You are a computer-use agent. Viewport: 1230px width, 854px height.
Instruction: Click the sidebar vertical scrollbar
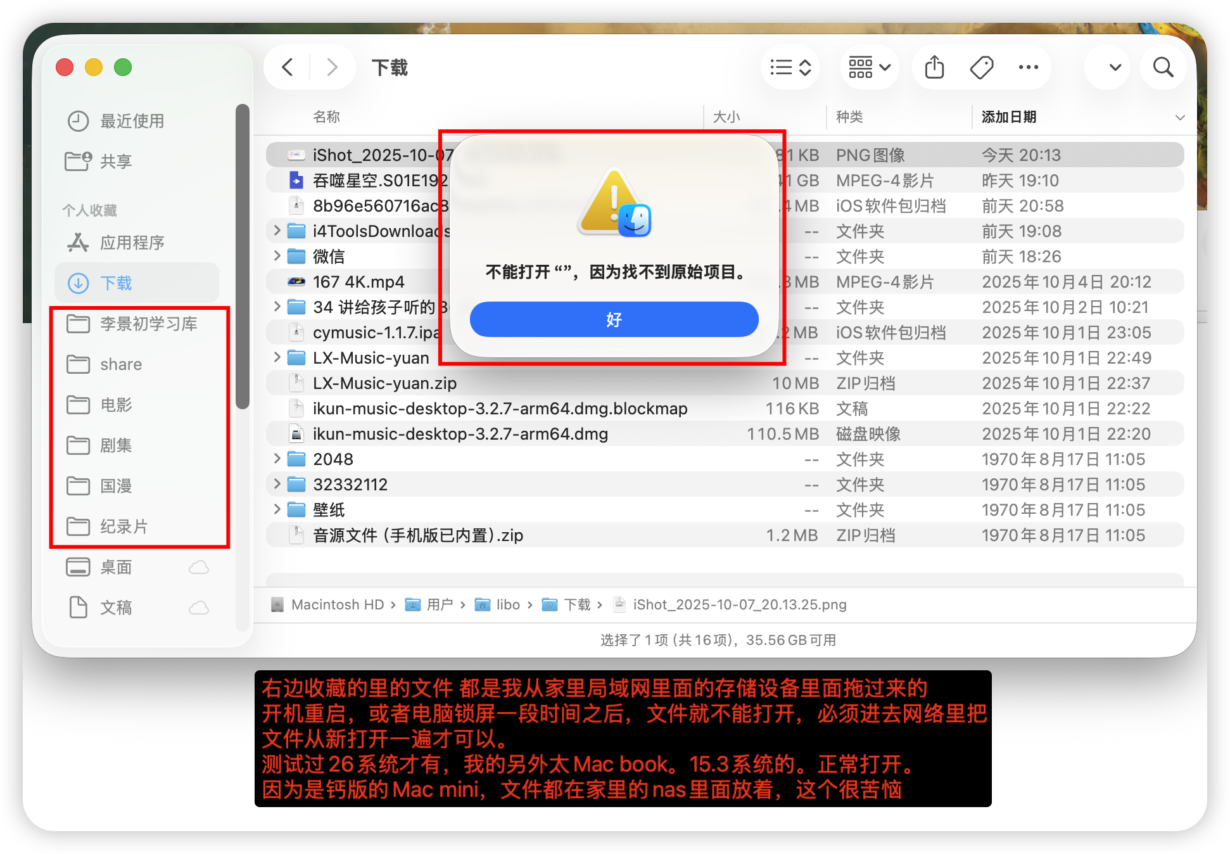[x=242, y=257]
